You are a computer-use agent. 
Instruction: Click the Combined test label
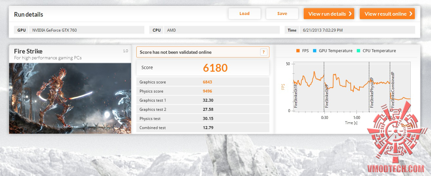[x=153, y=128]
